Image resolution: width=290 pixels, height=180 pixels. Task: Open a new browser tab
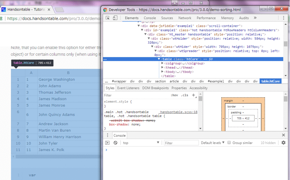pyautogui.click(x=60, y=10)
